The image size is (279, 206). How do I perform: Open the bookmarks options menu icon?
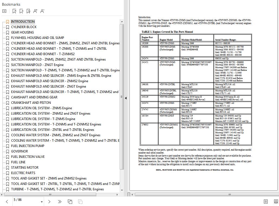[4, 11]
